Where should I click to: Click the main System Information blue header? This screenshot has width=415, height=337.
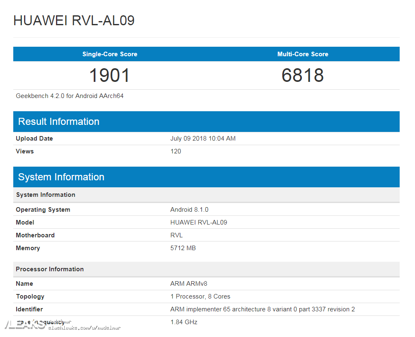tap(61, 177)
